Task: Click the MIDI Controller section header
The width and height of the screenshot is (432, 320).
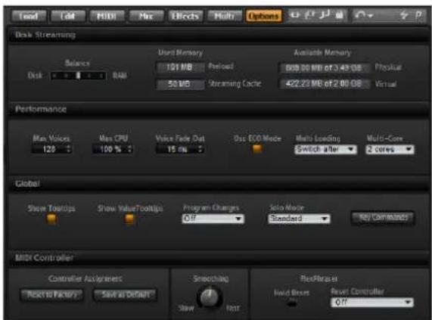Action: point(218,258)
